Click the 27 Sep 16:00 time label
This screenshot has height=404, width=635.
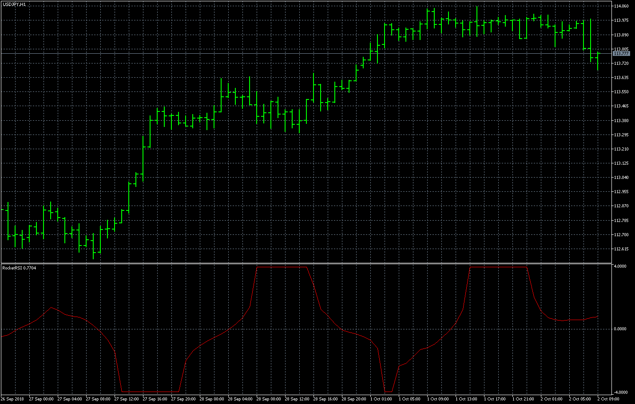(155, 399)
